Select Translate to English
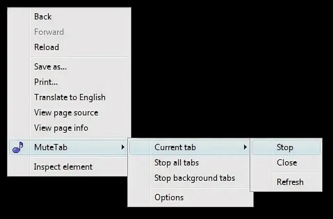333x219 pixels. (x=70, y=97)
